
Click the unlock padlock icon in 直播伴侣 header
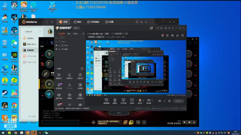[167, 35]
